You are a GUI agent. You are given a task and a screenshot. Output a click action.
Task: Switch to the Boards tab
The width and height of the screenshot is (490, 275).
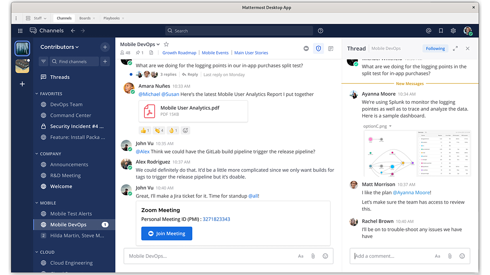click(x=85, y=18)
